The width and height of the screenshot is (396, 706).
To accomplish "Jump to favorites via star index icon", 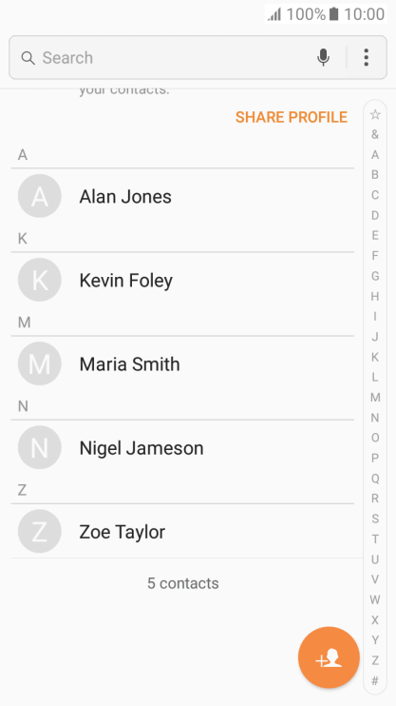I will [375, 114].
